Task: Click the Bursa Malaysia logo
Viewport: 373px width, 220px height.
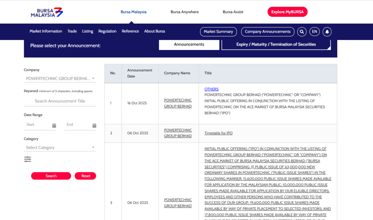Action: click(x=47, y=12)
